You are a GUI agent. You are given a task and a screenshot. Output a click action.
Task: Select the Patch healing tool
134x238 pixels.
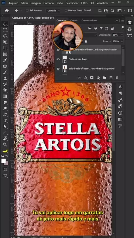click(x=5, y=66)
